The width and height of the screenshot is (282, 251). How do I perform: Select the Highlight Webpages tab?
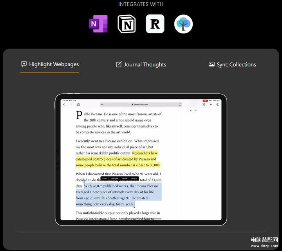tap(50, 64)
